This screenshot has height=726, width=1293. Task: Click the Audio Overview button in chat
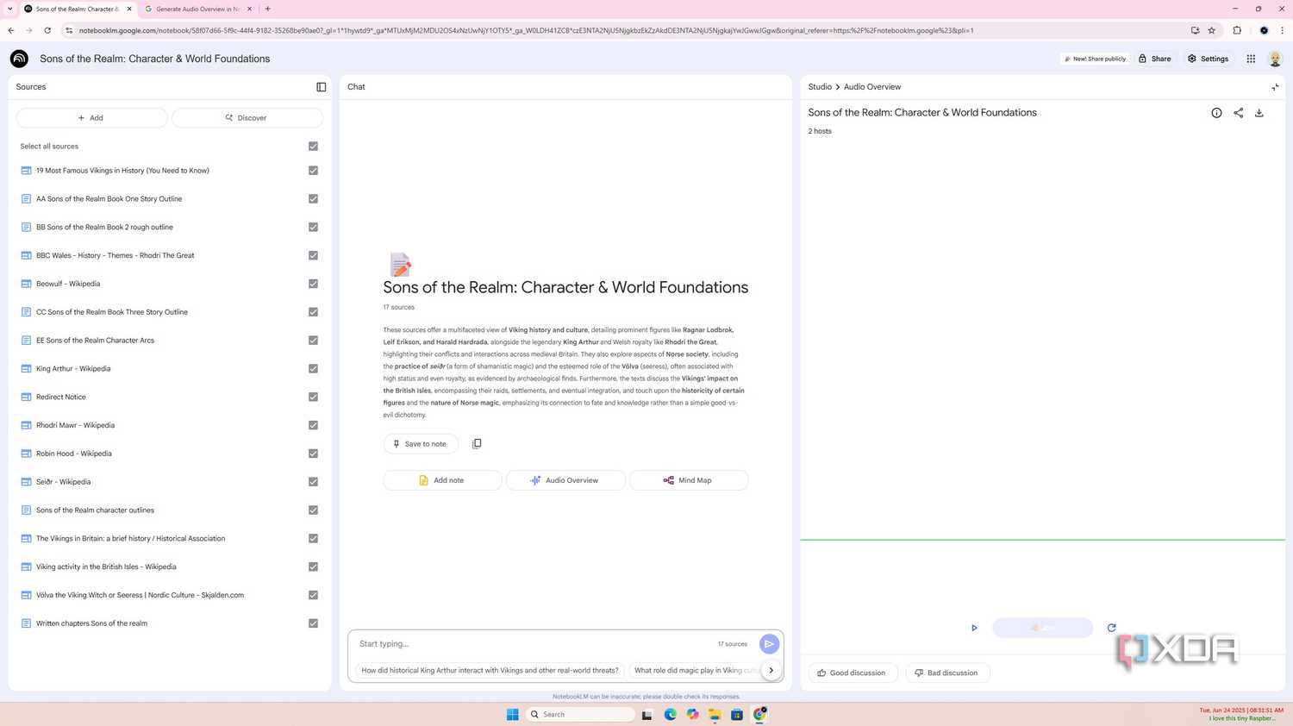pos(565,480)
